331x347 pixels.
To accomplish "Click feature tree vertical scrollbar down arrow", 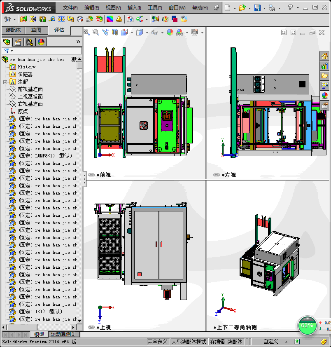I will pyautogui.click(x=79, y=321).
